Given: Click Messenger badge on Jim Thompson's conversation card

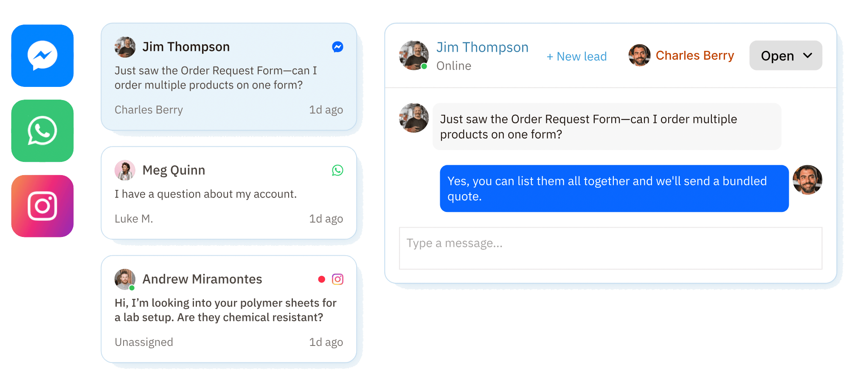Looking at the screenshot, I should [x=337, y=47].
